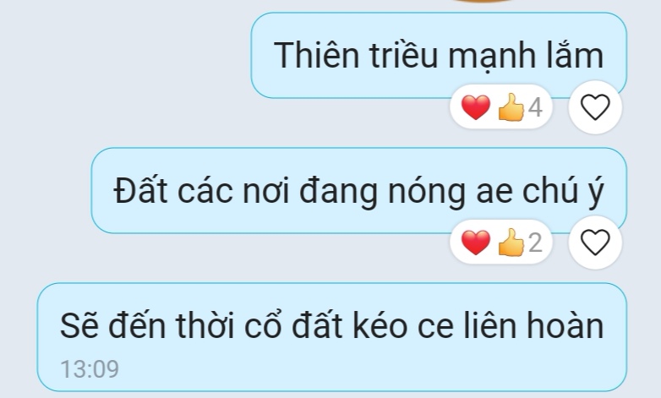Click the 13:09 timestamp
This screenshot has width=661, height=398.
pos(90,369)
